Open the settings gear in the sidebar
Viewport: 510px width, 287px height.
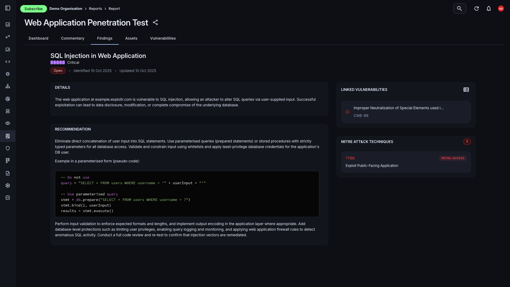pos(8,185)
